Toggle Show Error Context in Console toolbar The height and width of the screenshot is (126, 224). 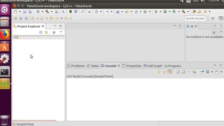pyautogui.click(x=170, y=72)
